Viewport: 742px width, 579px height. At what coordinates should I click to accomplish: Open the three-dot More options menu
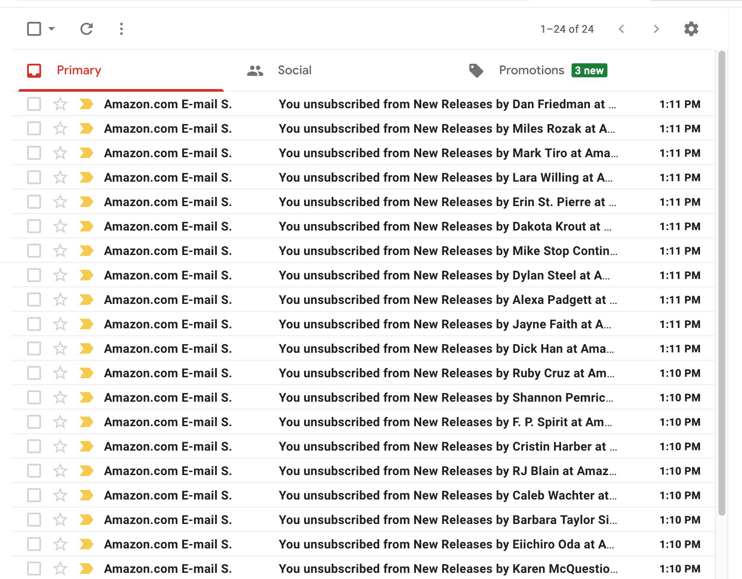(121, 29)
